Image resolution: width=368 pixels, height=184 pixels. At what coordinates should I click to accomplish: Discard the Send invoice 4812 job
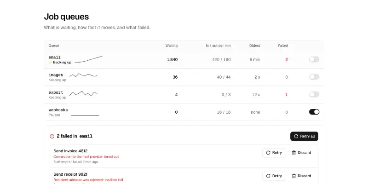[x=301, y=153]
